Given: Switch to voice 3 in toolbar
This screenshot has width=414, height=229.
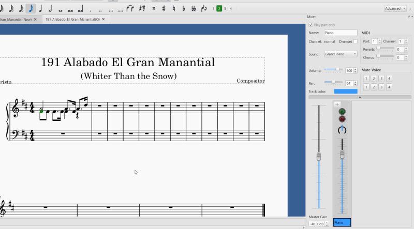Looking at the screenshot, I should tap(225, 9).
